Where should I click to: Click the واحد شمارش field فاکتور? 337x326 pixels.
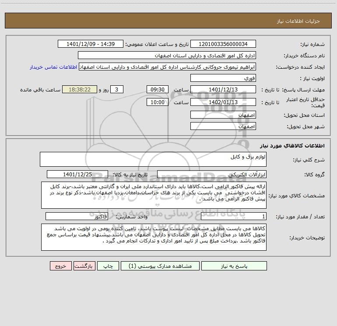(x=77, y=217)
